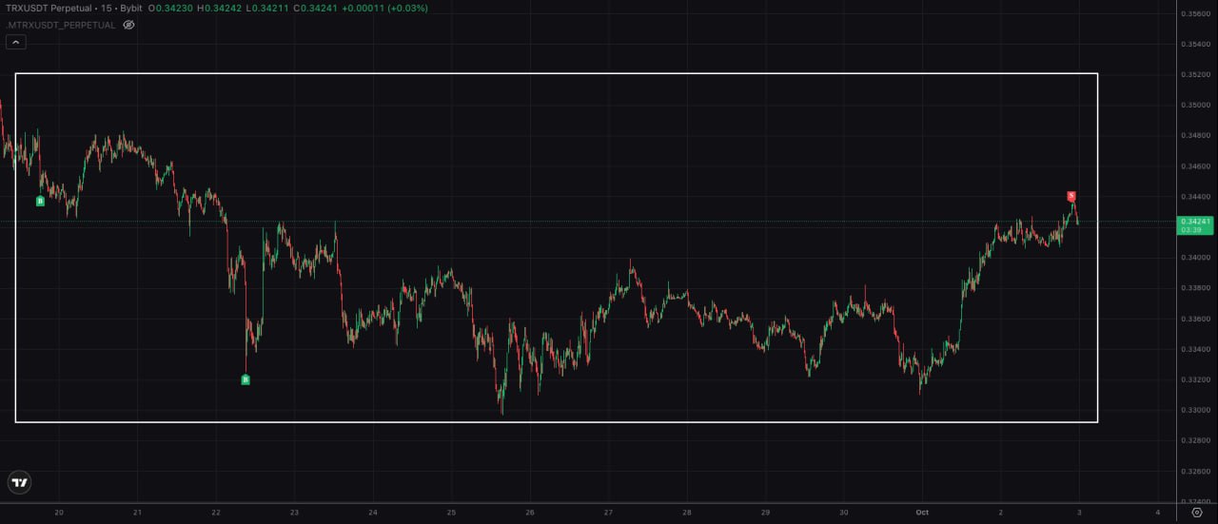Image resolution: width=1218 pixels, height=524 pixels.
Task: Open the TRXUSDT Perpetual symbol title
Action: coord(53,8)
